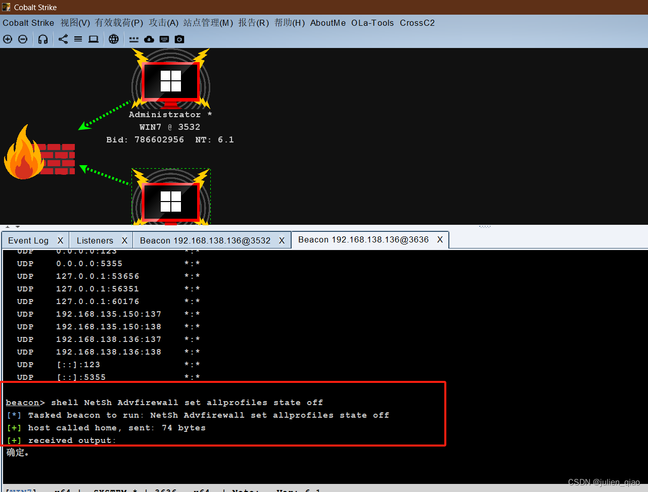This screenshot has height=492, width=648.
Task: Open screenshots view camera icon
Action: click(x=179, y=39)
